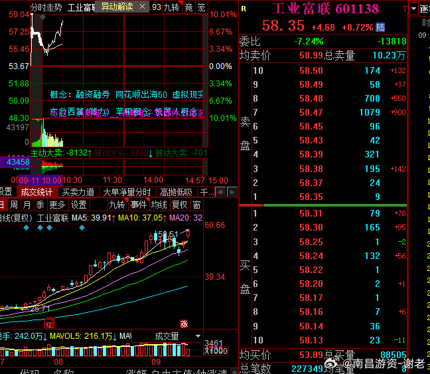Open the dropdown arrow at top right panel

coord(413,9)
